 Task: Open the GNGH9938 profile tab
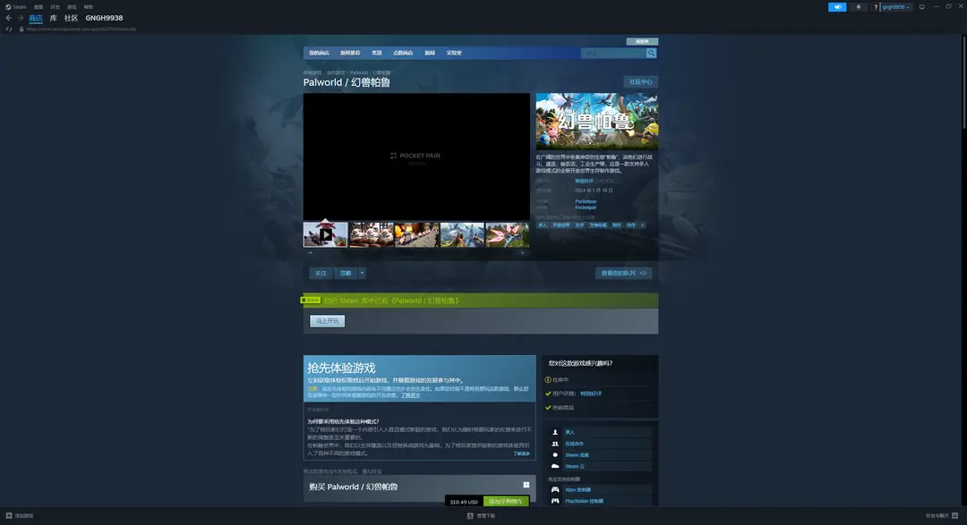point(104,18)
